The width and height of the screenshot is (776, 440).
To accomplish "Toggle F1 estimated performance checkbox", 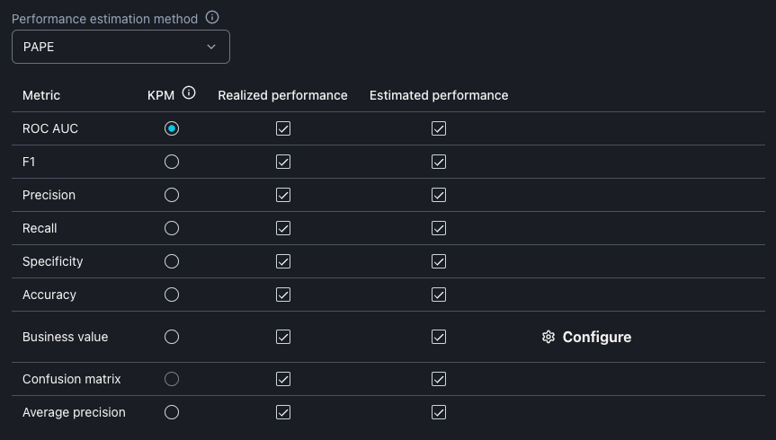I will coord(439,162).
